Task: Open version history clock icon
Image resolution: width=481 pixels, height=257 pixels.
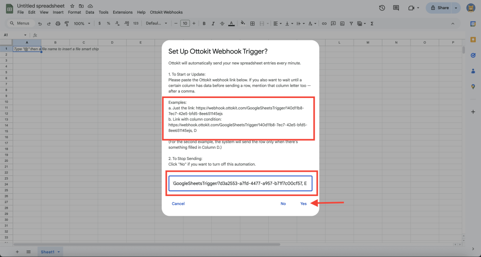Action: (382, 8)
